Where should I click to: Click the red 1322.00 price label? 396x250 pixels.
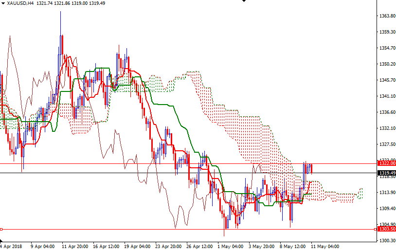pos(386,163)
